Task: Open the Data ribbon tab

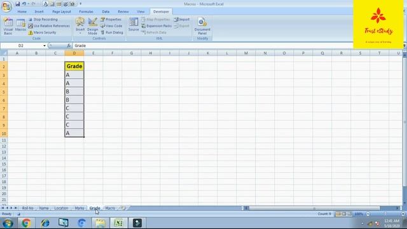Action: click(x=106, y=11)
